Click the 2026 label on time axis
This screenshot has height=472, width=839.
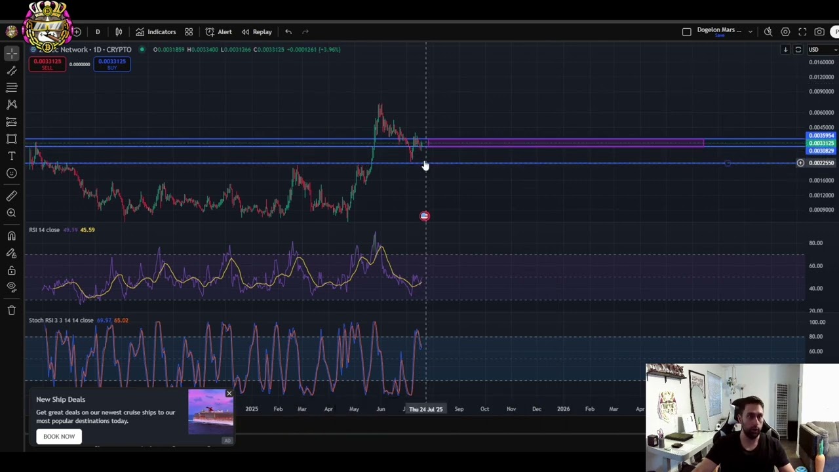click(x=563, y=409)
